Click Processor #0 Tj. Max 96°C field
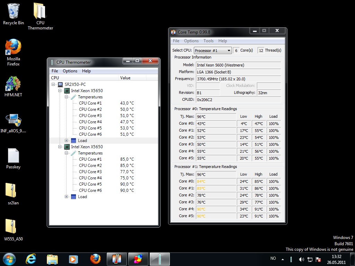 (216, 117)
